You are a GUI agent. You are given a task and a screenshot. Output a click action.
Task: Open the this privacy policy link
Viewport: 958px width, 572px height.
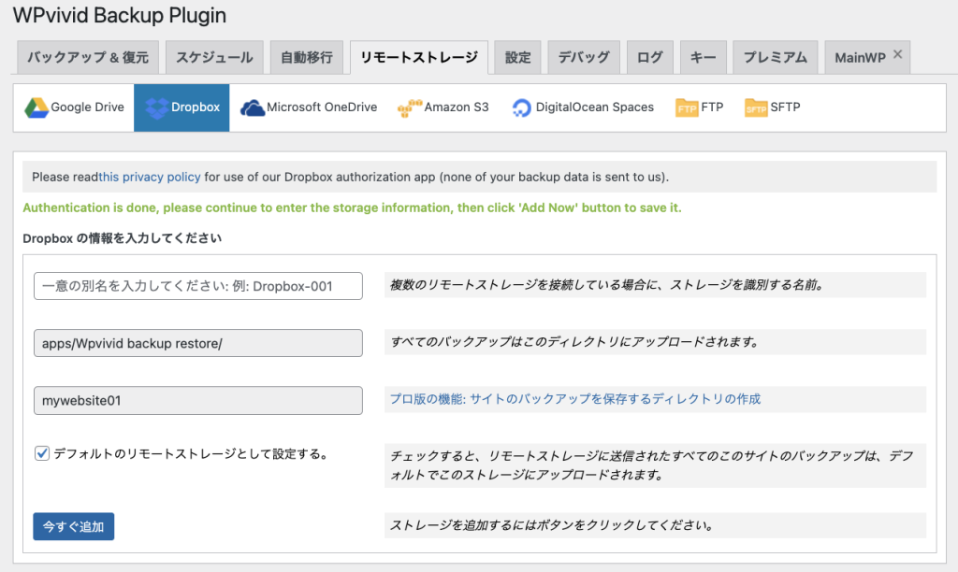click(150, 177)
